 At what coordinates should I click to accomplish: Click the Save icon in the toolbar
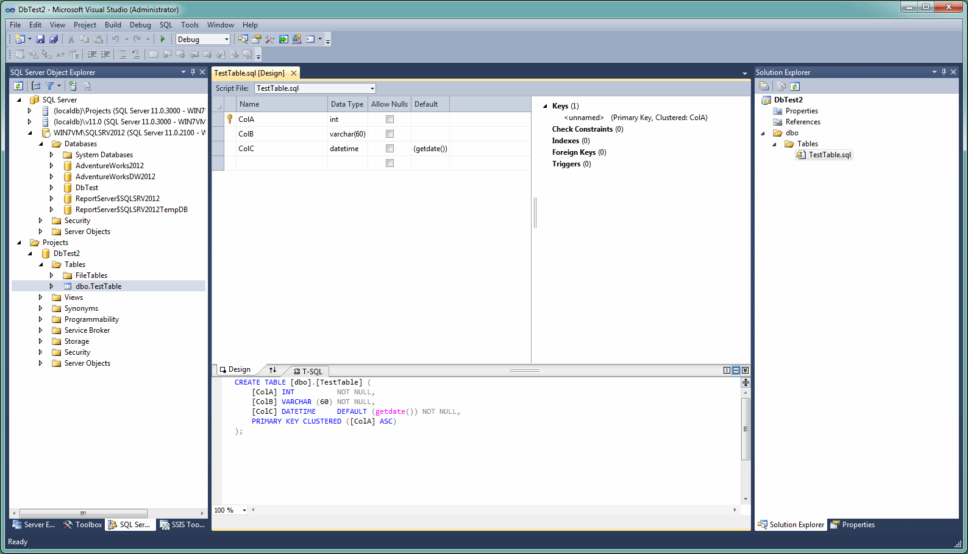(40, 39)
